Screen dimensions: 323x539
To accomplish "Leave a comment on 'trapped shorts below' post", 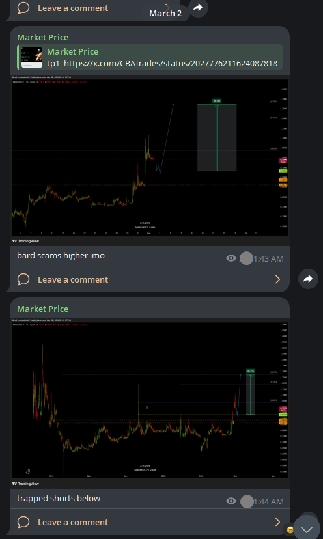I will 150,522.
